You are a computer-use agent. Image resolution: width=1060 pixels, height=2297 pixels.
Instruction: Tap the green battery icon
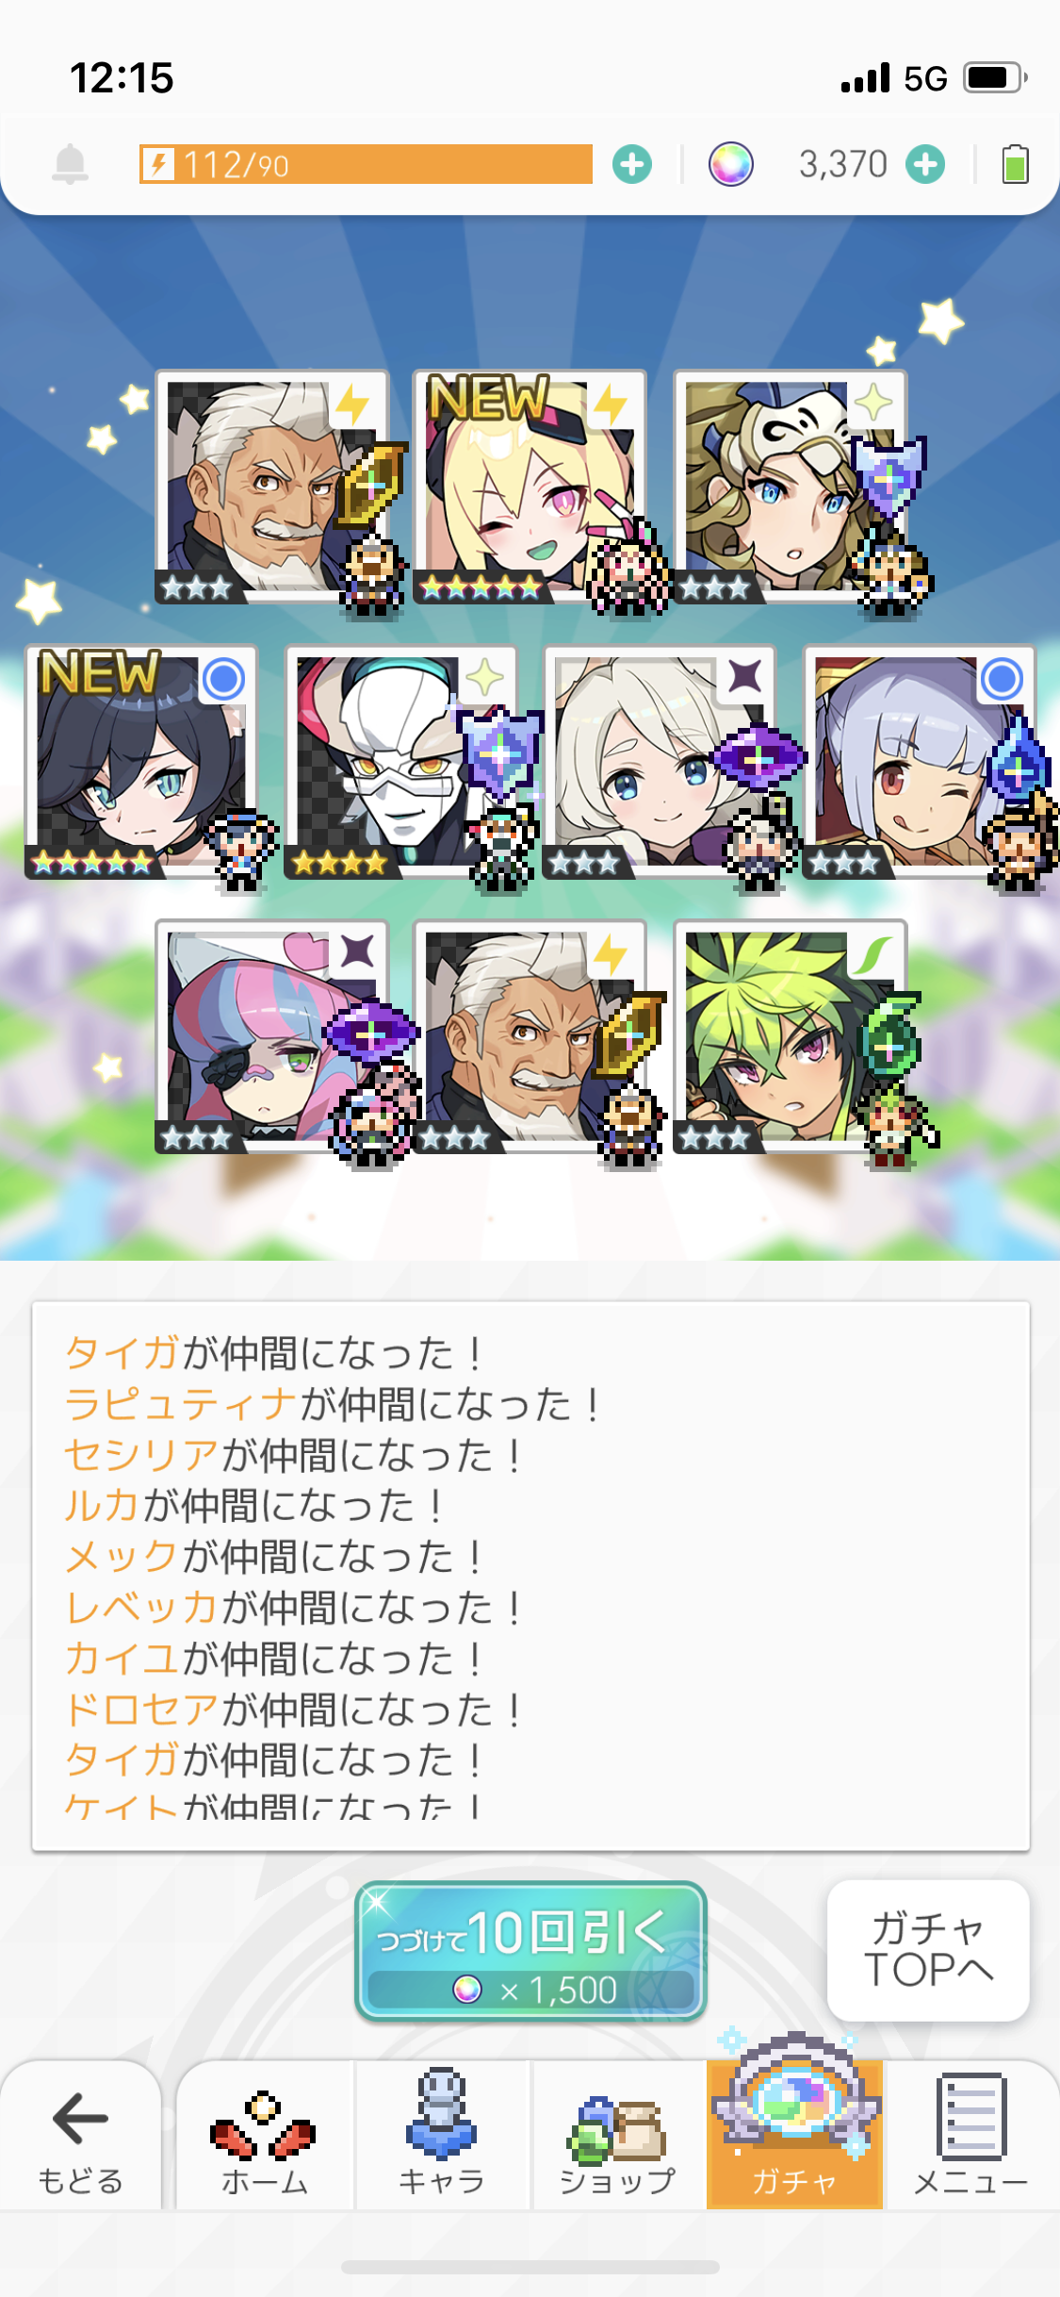click(1015, 164)
